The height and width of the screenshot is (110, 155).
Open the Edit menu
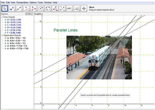pos(8,2)
